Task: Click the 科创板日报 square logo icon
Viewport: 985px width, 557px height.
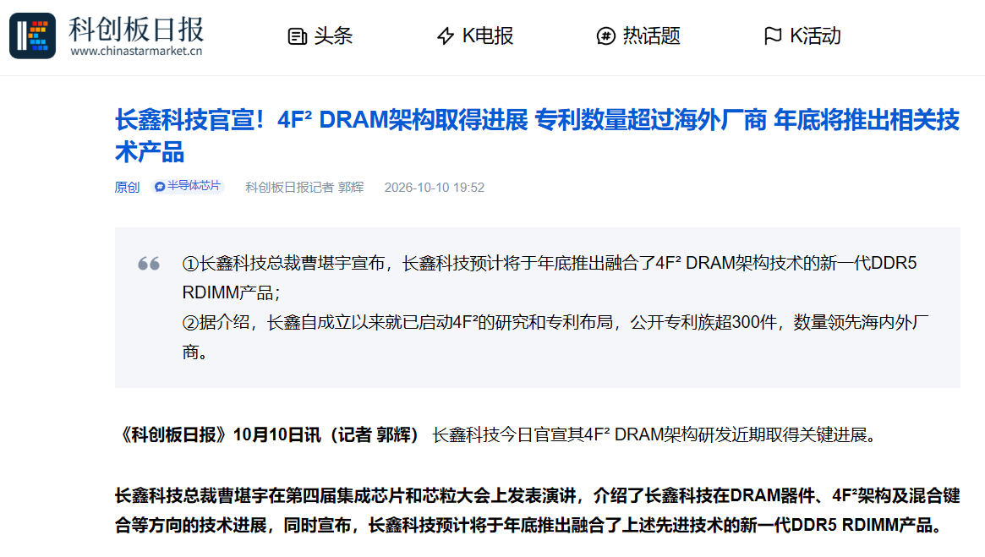Action: coord(33,35)
